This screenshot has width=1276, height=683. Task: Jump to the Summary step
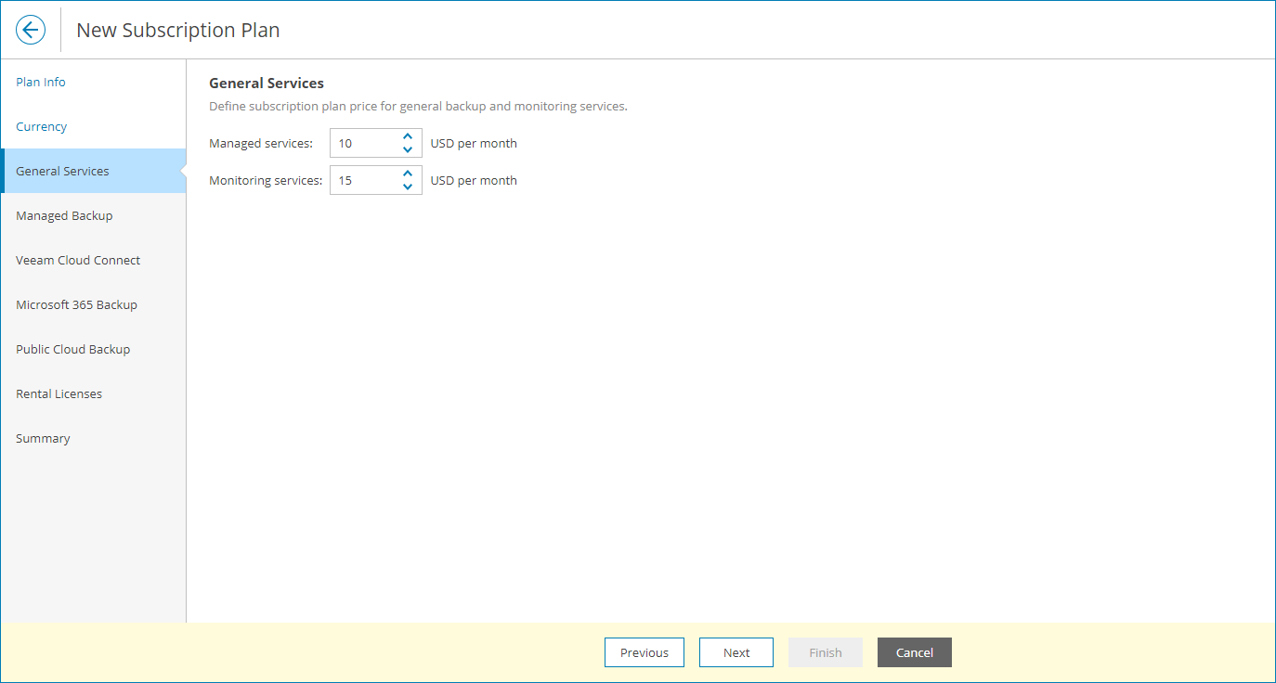point(43,438)
